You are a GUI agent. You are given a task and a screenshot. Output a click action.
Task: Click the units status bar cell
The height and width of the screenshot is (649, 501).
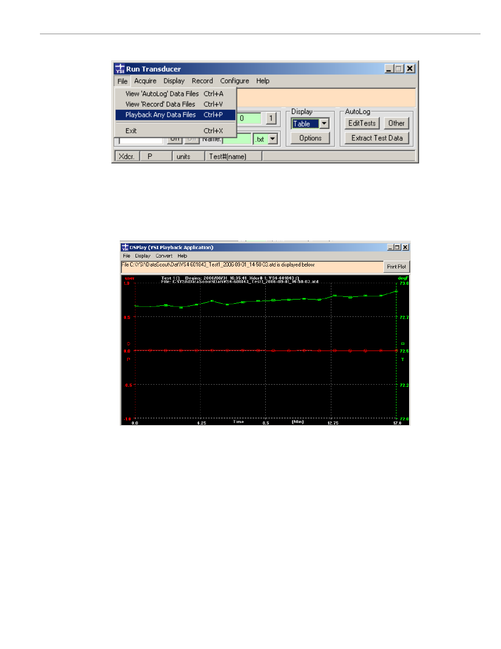188,156
